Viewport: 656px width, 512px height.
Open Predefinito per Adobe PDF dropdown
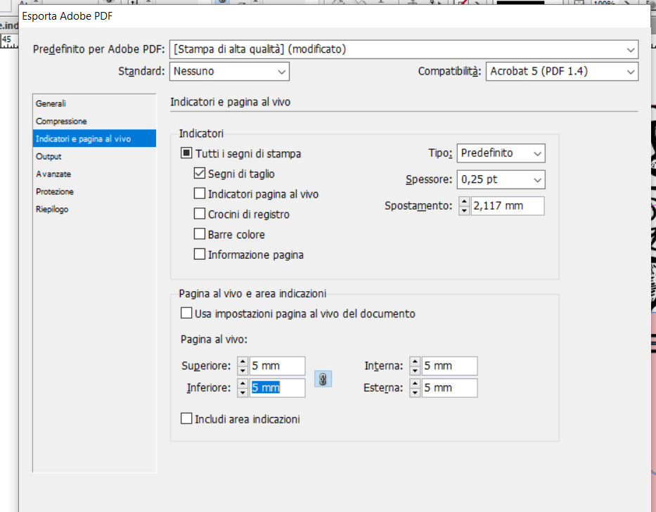point(404,49)
